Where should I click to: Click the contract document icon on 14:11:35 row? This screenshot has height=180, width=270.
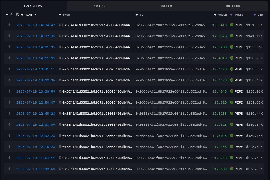pos(60,58)
